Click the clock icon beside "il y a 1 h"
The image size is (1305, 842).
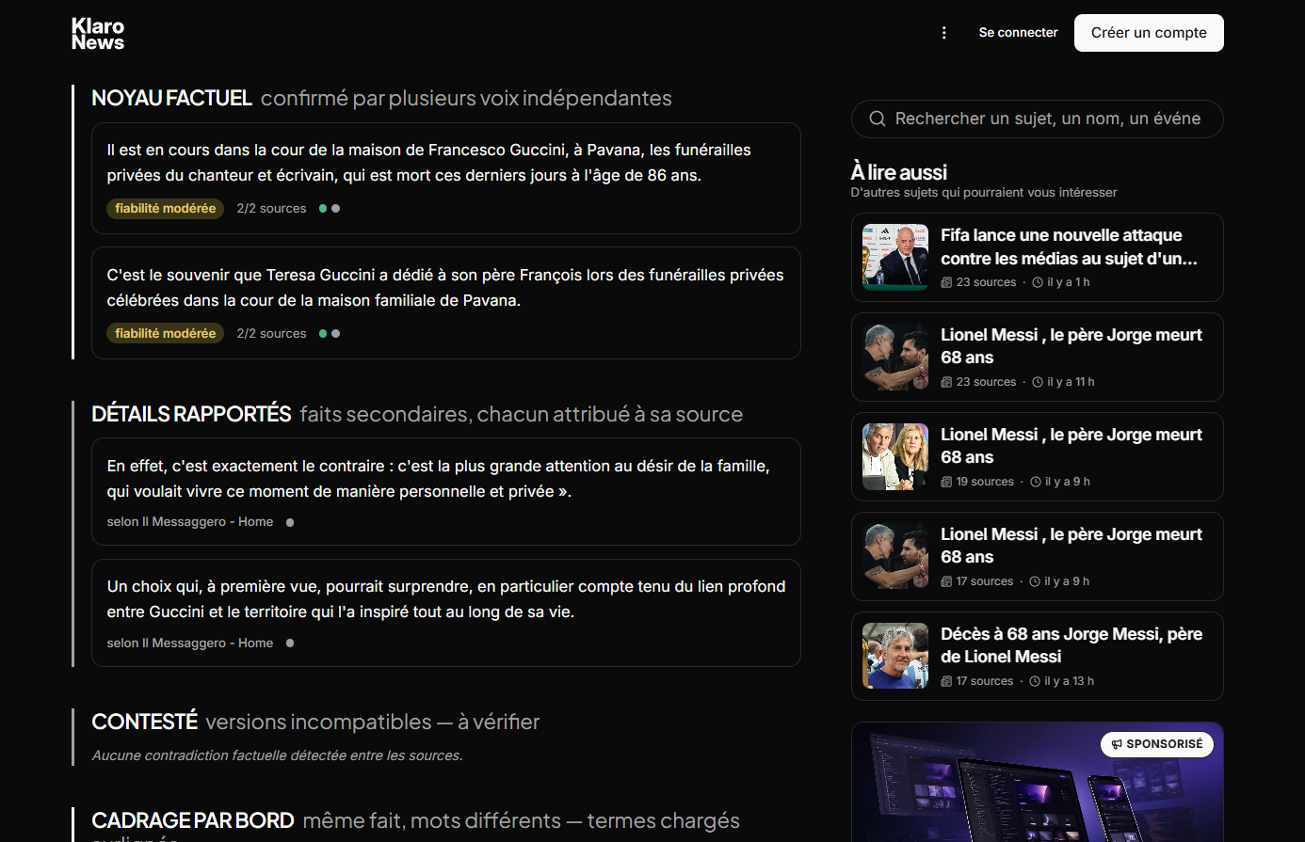point(1038,282)
